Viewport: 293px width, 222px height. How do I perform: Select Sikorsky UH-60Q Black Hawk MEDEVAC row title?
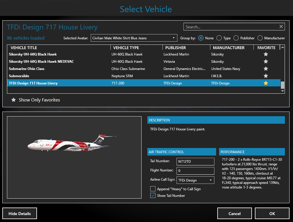[41, 61]
